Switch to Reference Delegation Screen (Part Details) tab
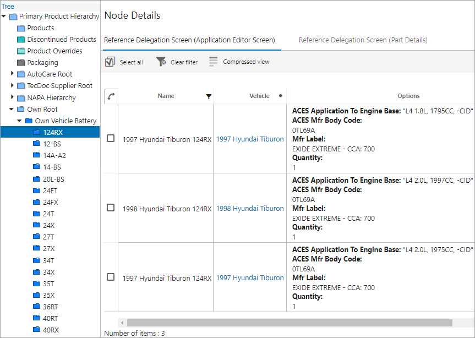This screenshot has height=338, width=475. [363, 40]
